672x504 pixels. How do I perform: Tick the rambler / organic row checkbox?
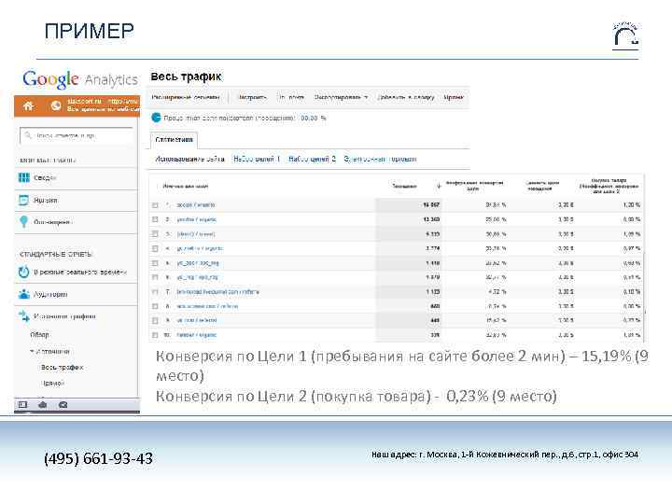[155, 335]
